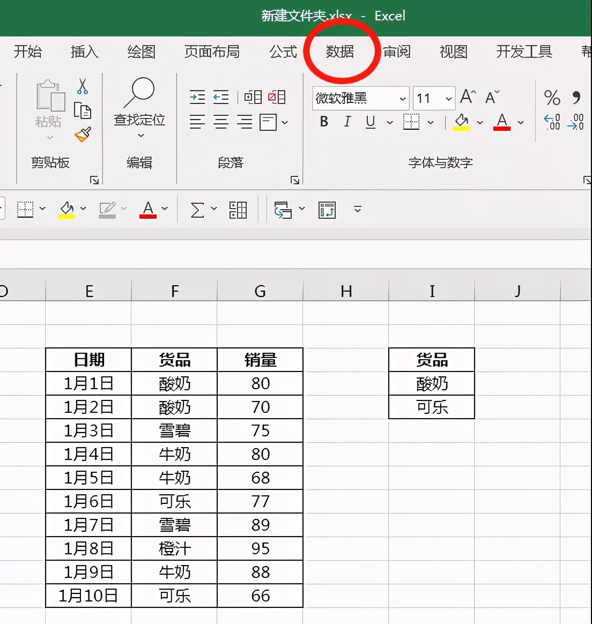
Task: Toggle italic formatting
Action: coord(347,121)
